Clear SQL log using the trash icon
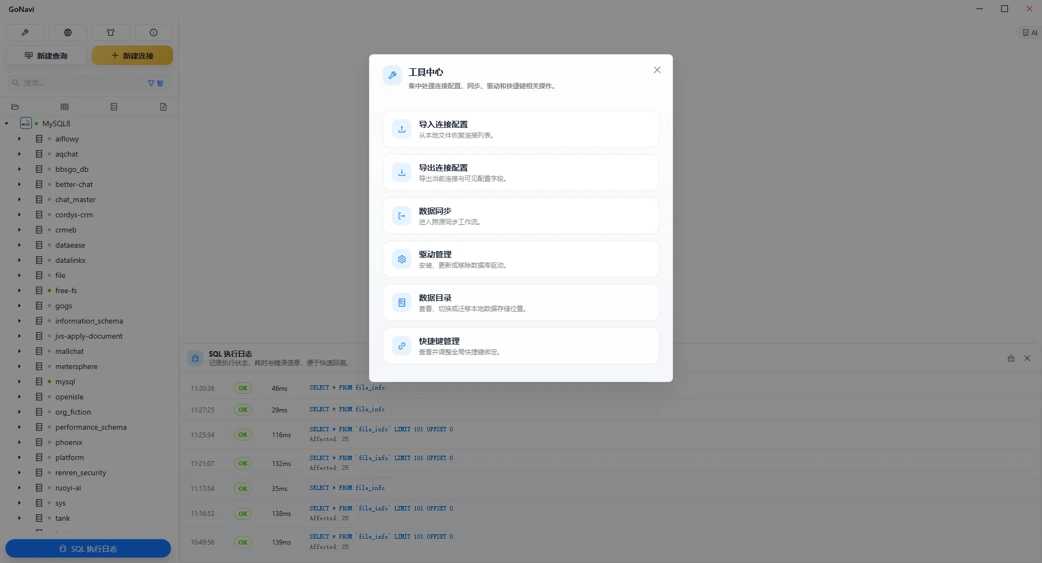The height and width of the screenshot is (563, 1042). [x=1011, y=358]
